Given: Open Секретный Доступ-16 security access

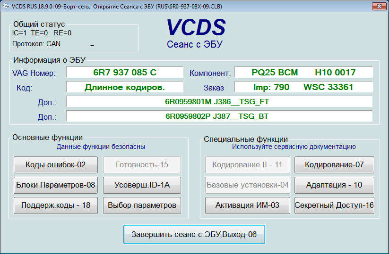Looking at the screenshot, I should (334, 205).
